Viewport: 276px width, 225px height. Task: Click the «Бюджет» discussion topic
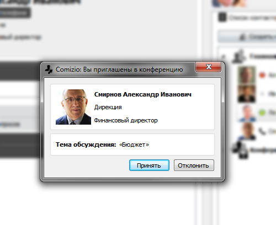pyautogui.click(x=134, y=144)
